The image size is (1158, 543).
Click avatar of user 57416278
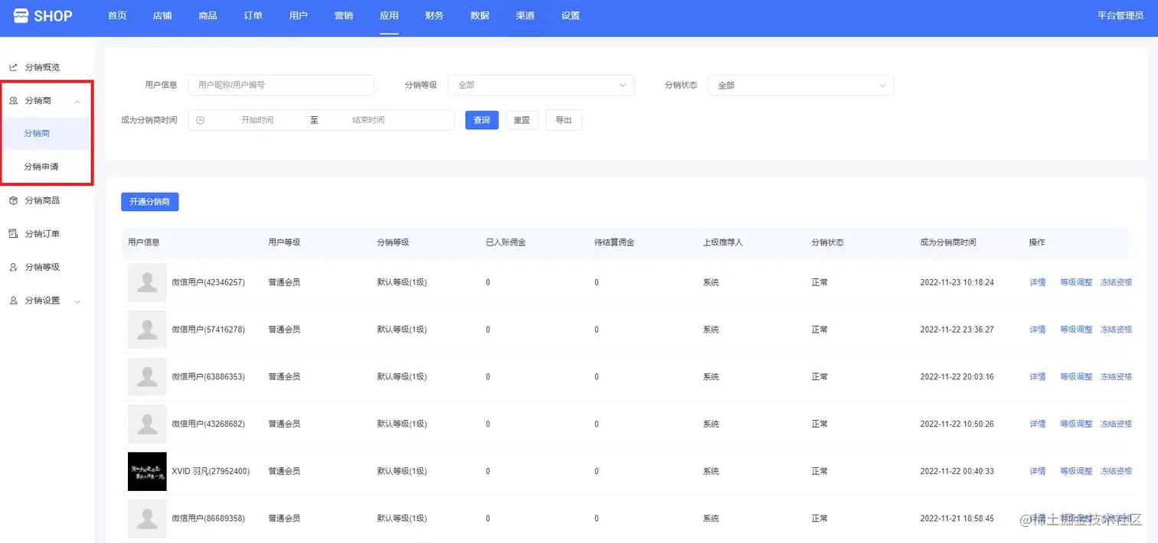pos(147,330)
